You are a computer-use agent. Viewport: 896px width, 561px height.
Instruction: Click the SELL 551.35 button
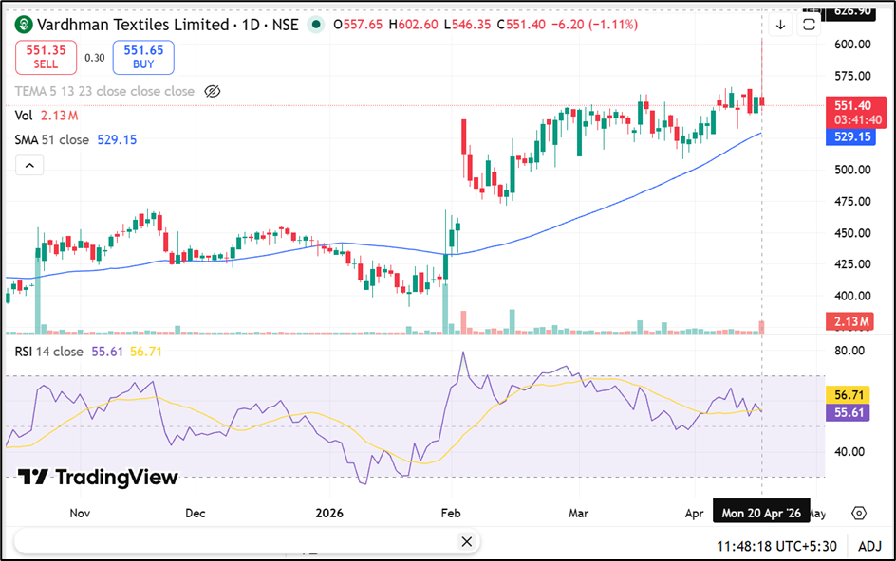coord(47,58)
